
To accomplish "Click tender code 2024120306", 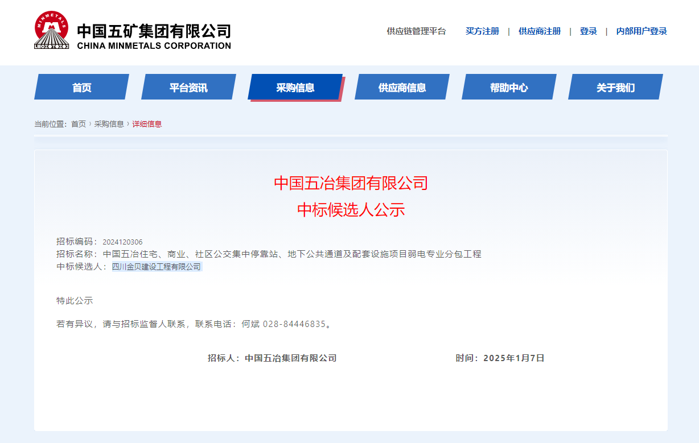I will [x=122, y=242].
